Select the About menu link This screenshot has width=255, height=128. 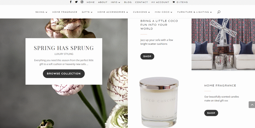103,2
